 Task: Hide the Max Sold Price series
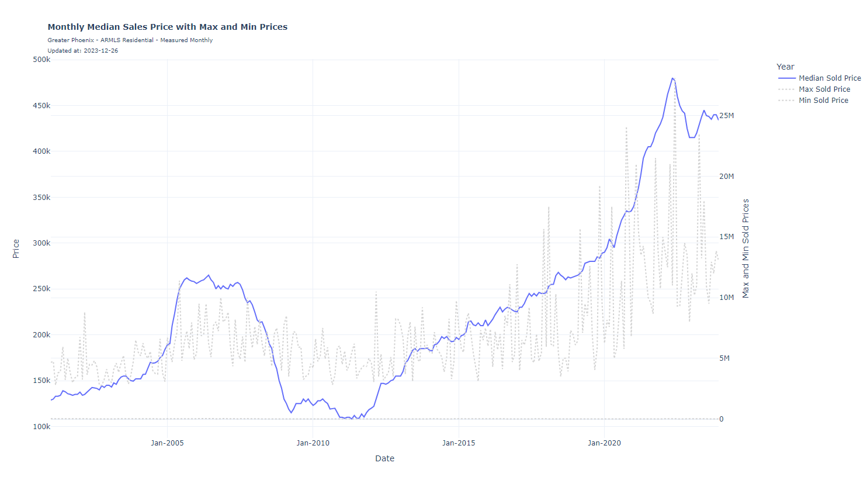pos(824,89)
